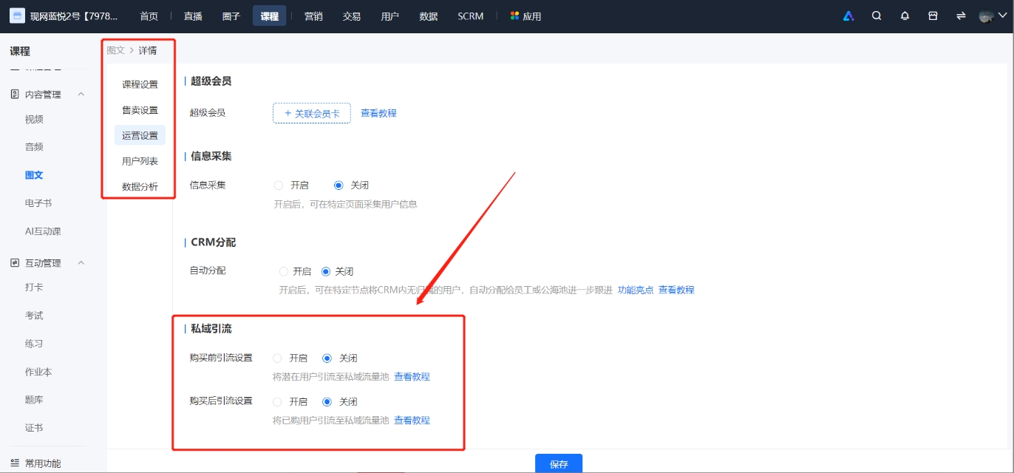Open the search icon in top bar

[877, 15]
